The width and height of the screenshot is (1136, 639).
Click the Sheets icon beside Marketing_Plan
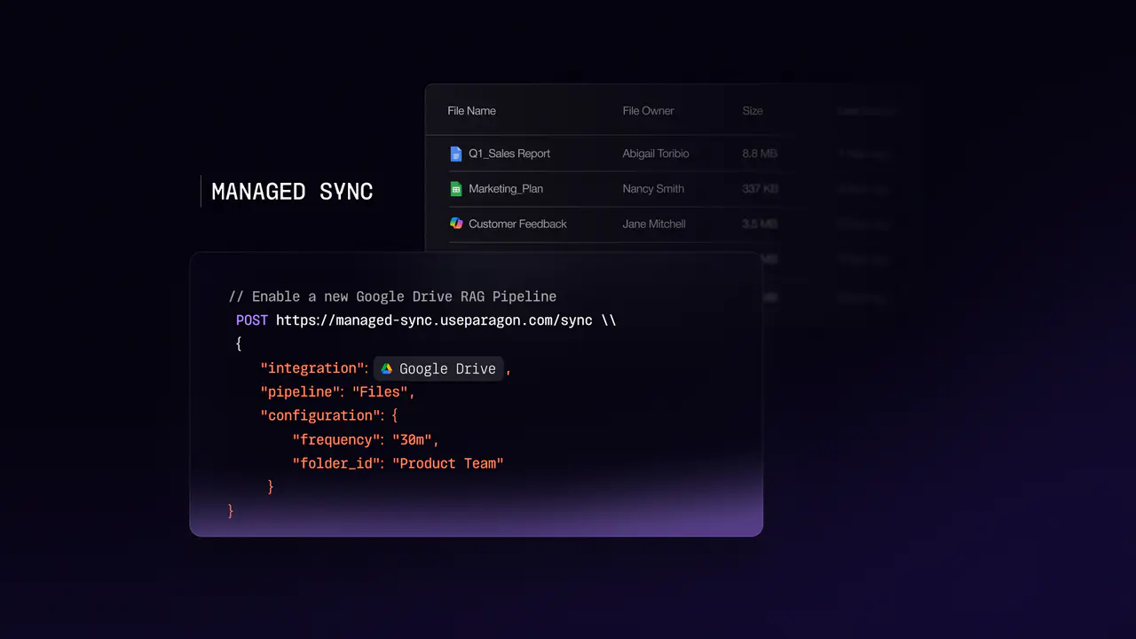(456, 189)
